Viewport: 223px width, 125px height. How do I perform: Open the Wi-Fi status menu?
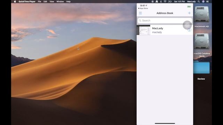pos(165,1)
